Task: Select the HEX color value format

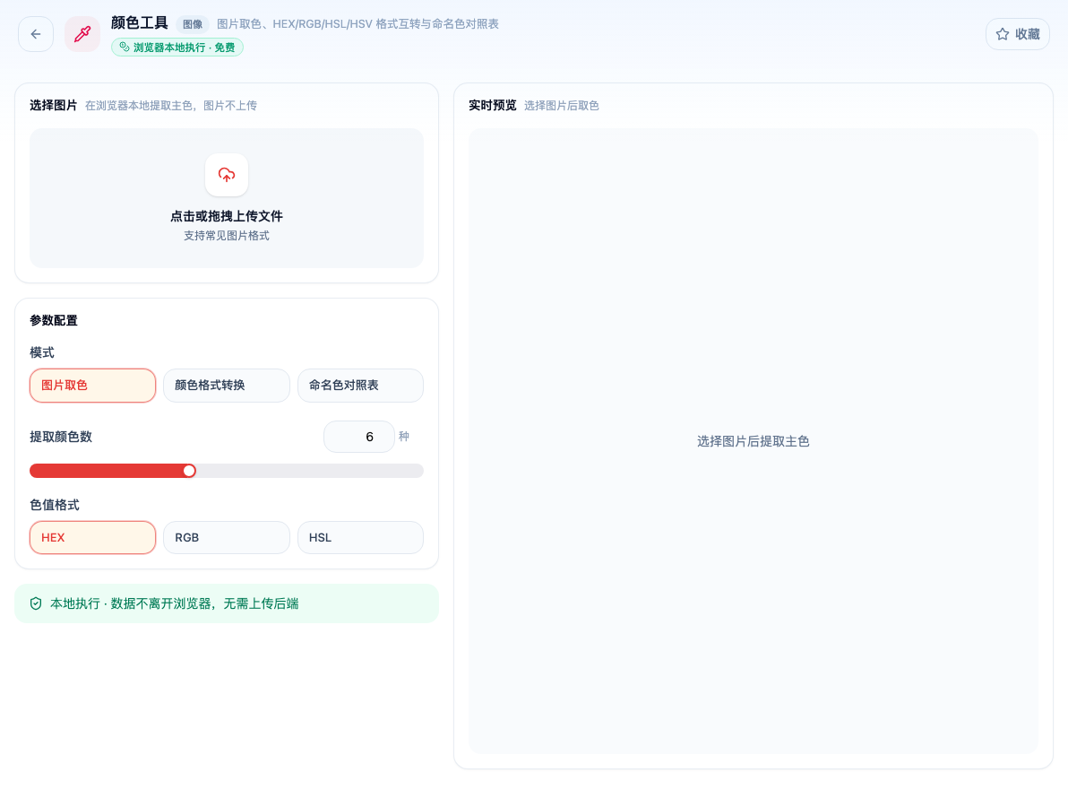Action: [x=92, y=538]
